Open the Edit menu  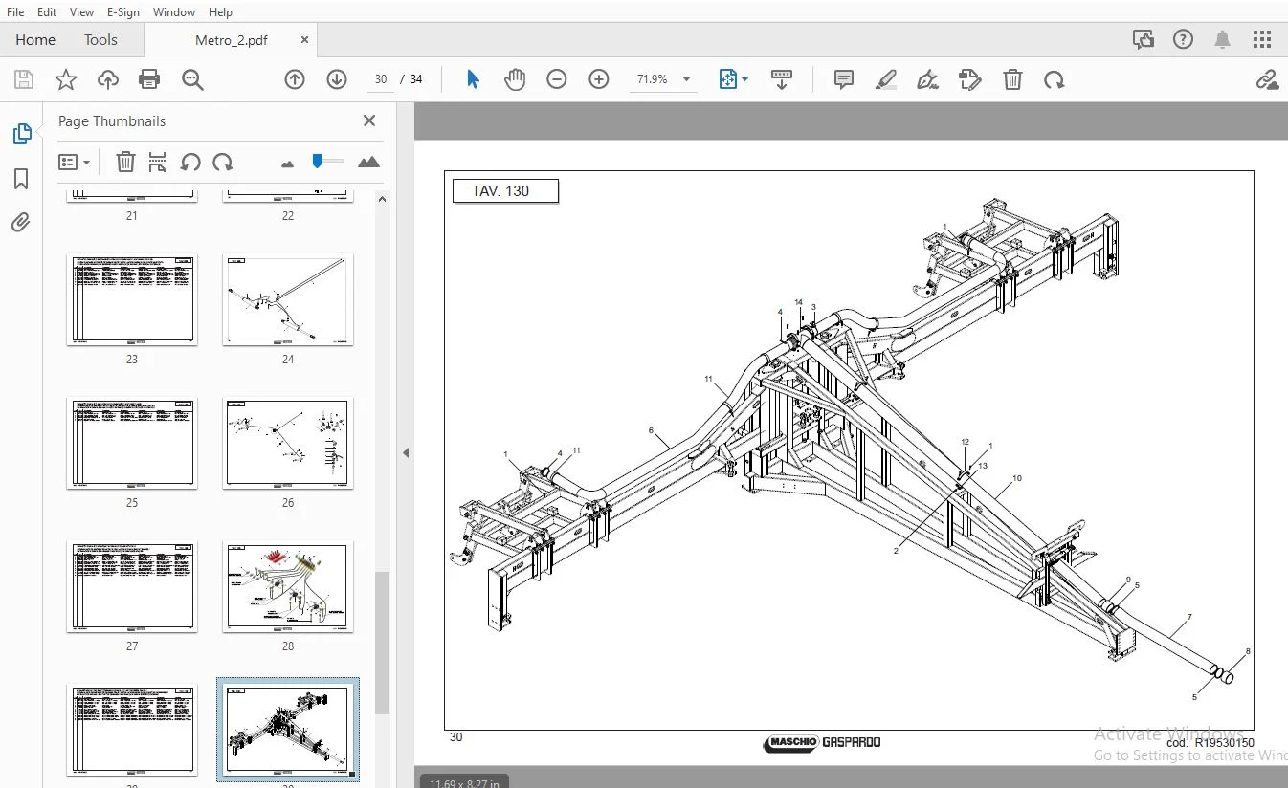pos(47,11)
